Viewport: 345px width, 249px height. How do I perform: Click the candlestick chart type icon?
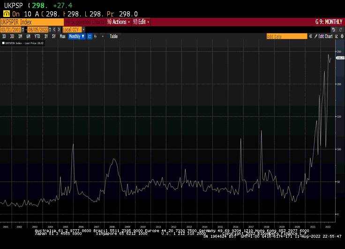96,36
